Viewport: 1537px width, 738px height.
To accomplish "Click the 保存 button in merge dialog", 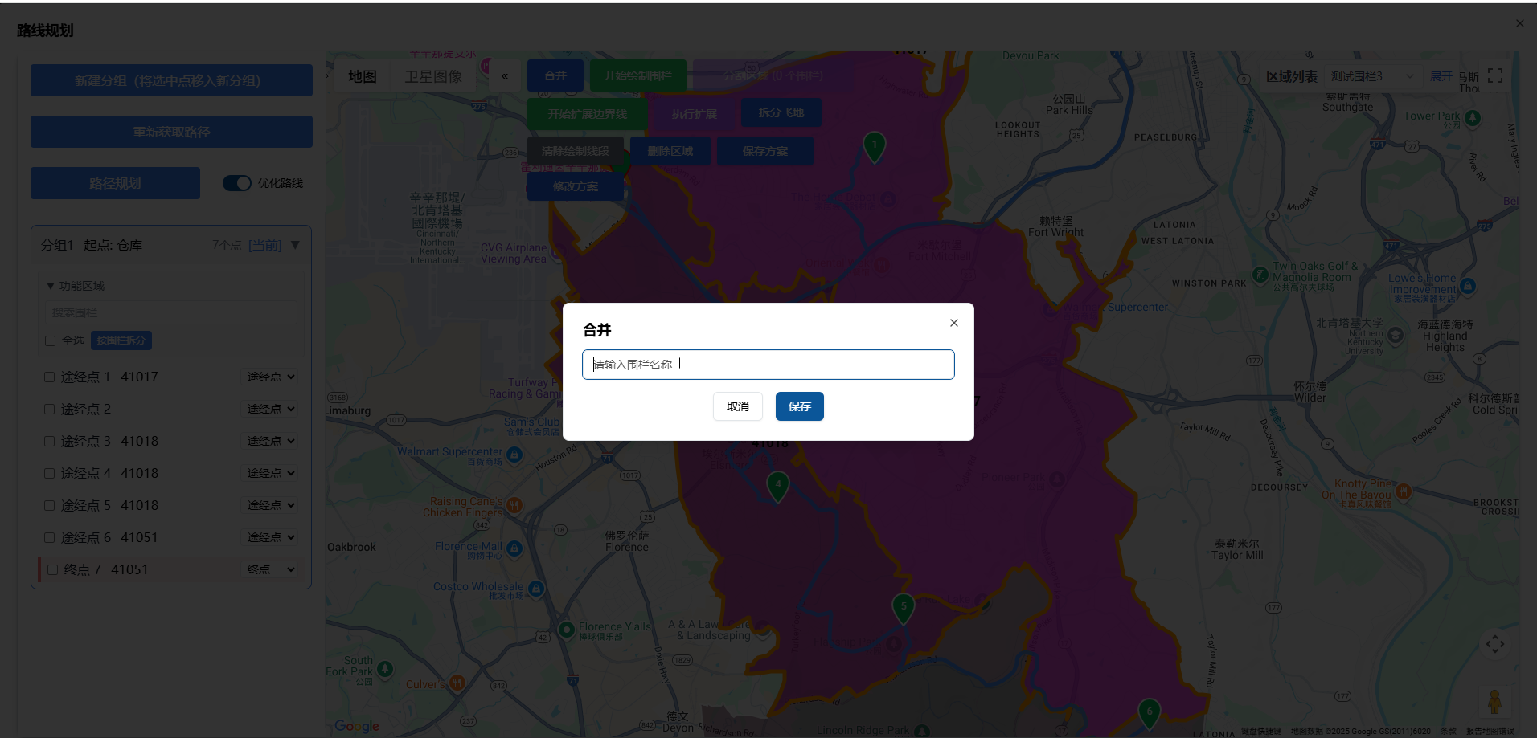I will pyautogui.click(x=799, y=406).
